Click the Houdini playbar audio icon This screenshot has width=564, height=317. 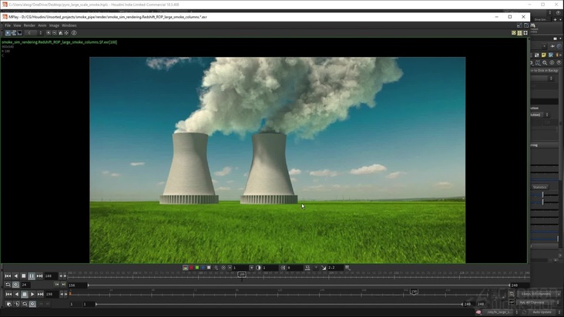tap(16, 304)
